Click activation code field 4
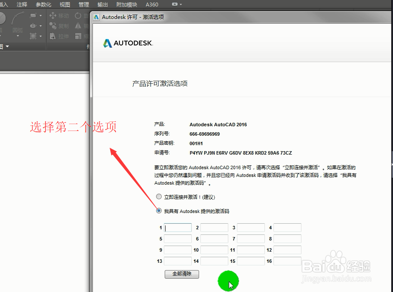This screenshot has height=292, width=393. tap(288, 228)
